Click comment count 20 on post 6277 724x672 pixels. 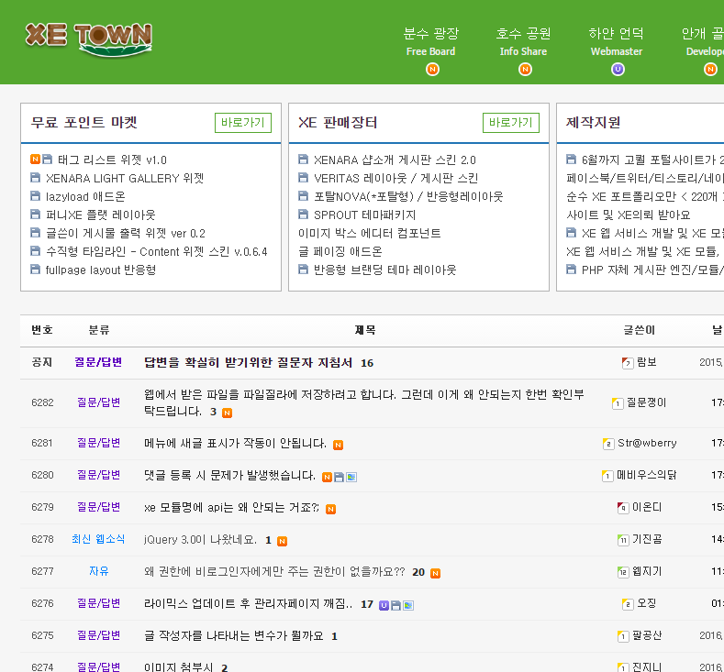[x=418, y=572]
